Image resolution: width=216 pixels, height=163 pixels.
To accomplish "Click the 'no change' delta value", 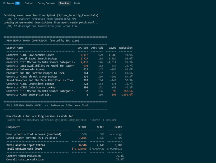I will click(x=115, y=134).
